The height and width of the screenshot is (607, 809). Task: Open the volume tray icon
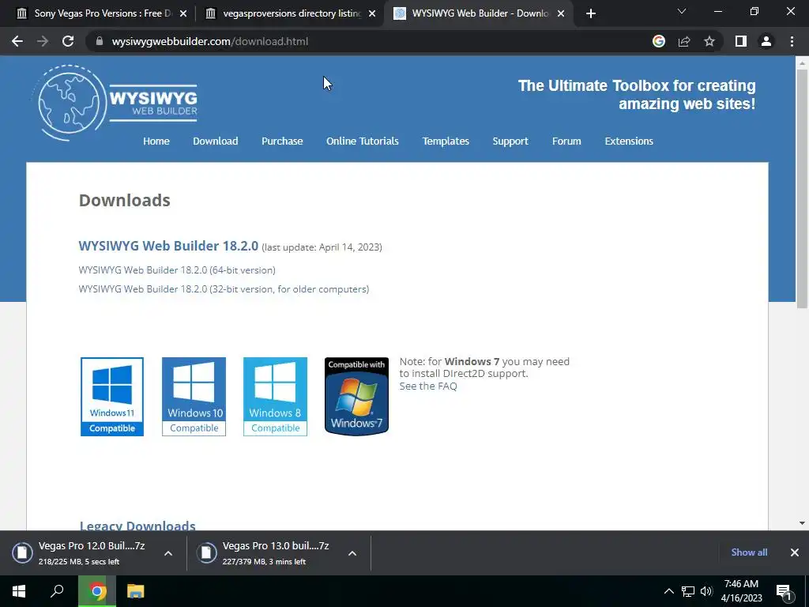pyautogui.click(x=706, y=591)
